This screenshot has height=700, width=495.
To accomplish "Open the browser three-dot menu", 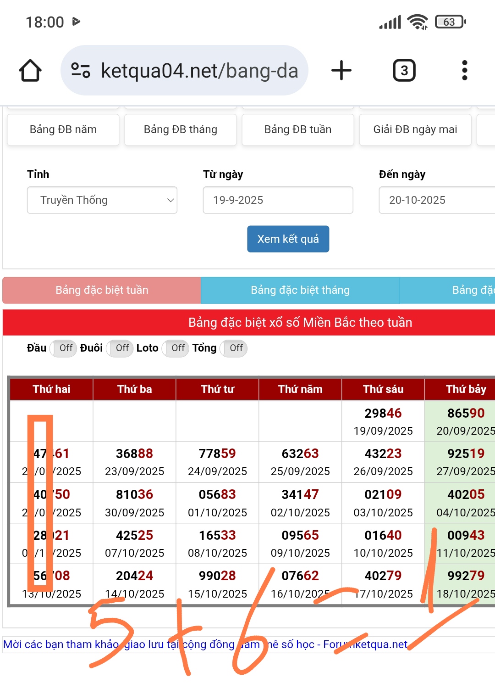I will pyautogui.click(x=464, y=71).
